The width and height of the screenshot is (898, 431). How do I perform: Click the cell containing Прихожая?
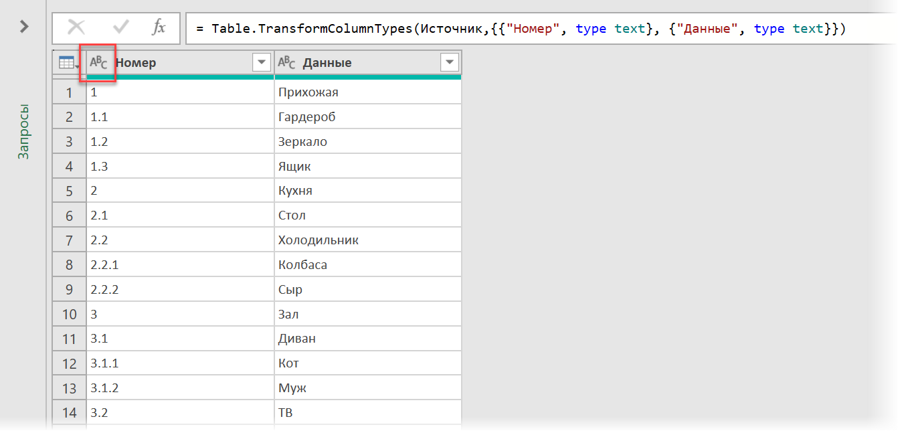pos(368,92)
